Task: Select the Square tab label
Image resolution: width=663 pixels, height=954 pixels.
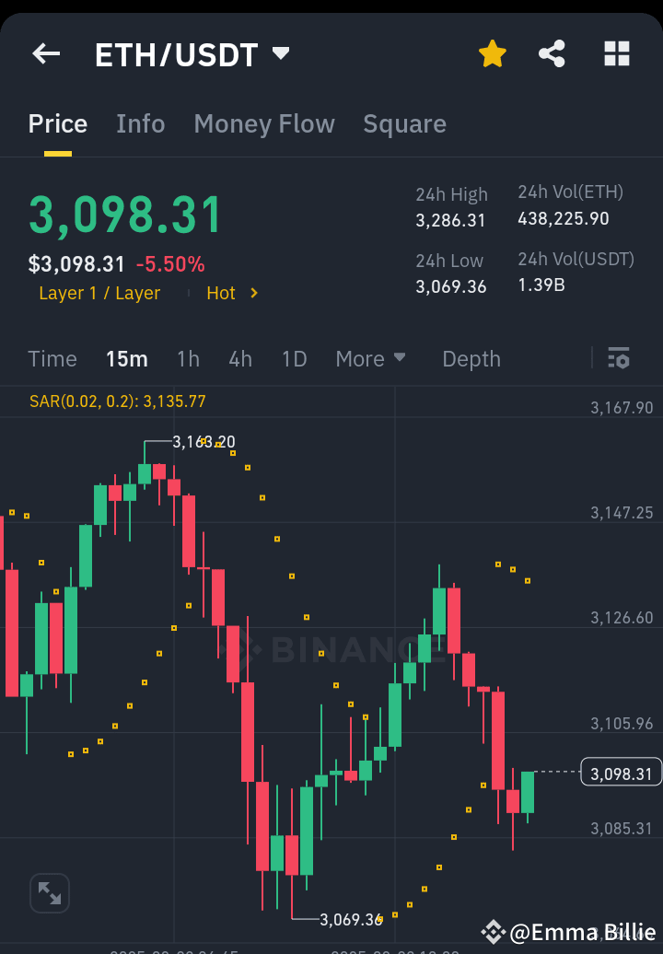Action: [x=404, y=123]
